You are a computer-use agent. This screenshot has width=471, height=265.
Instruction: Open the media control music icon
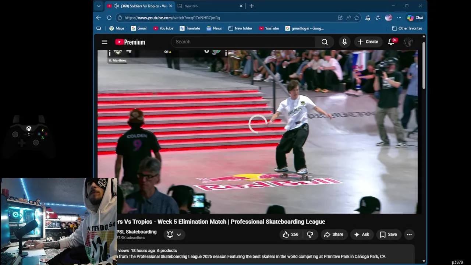368,18
